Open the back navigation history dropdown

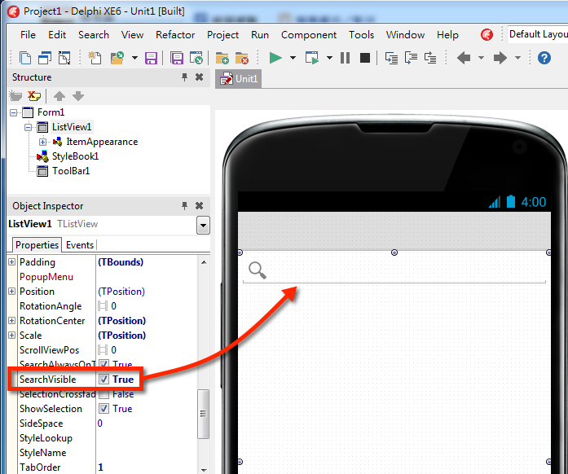(x=481, y=58)
